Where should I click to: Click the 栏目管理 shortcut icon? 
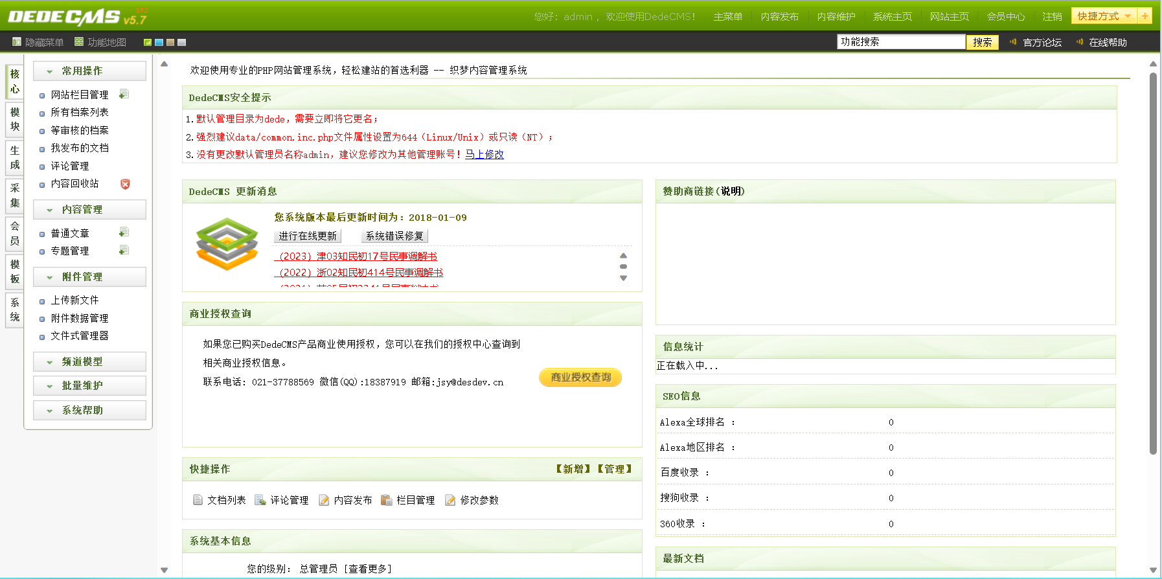pyautogui.click(x=387, y=500)
